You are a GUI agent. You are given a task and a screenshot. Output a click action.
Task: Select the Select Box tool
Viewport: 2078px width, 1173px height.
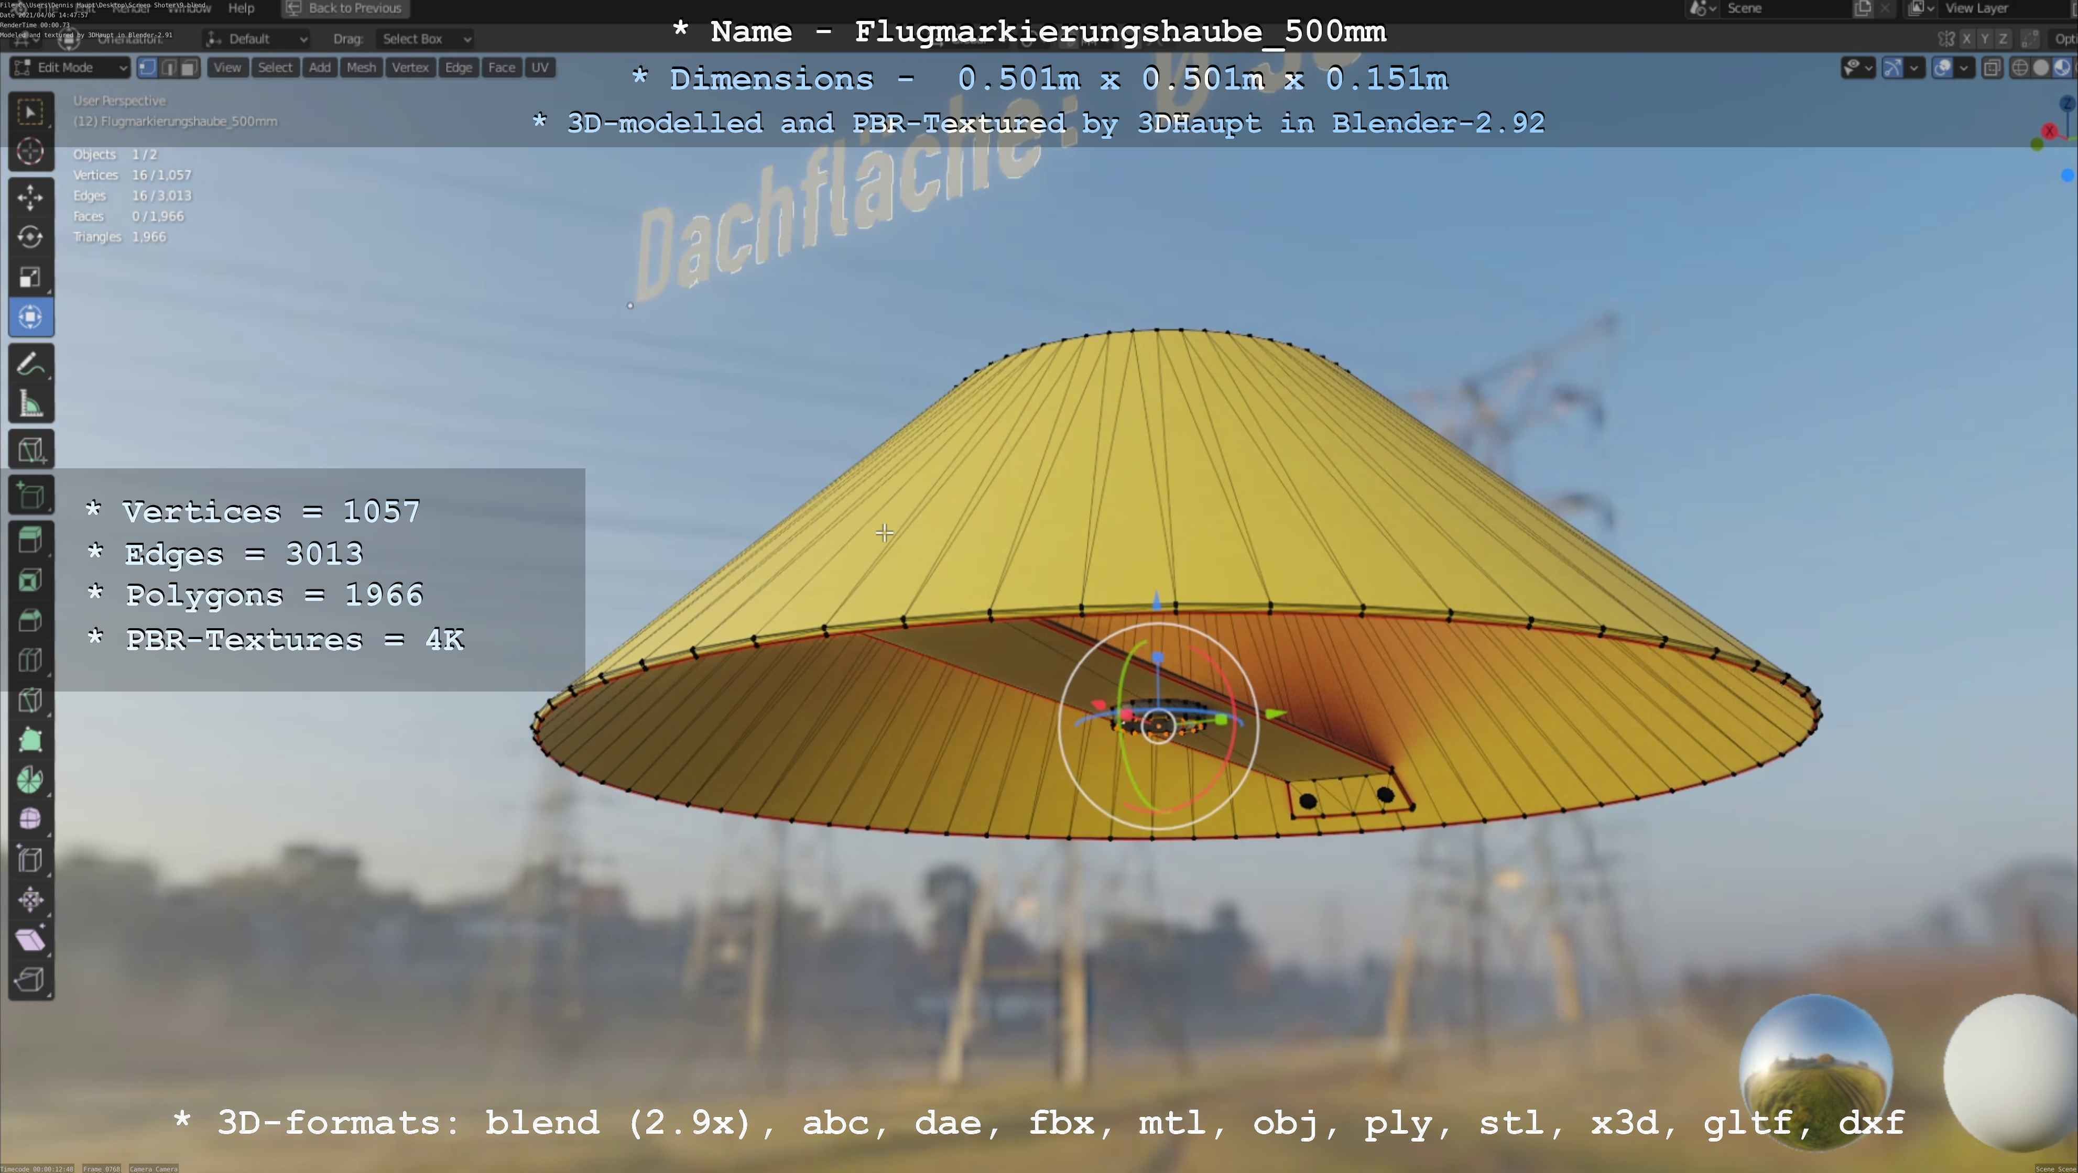coord(30,111)
